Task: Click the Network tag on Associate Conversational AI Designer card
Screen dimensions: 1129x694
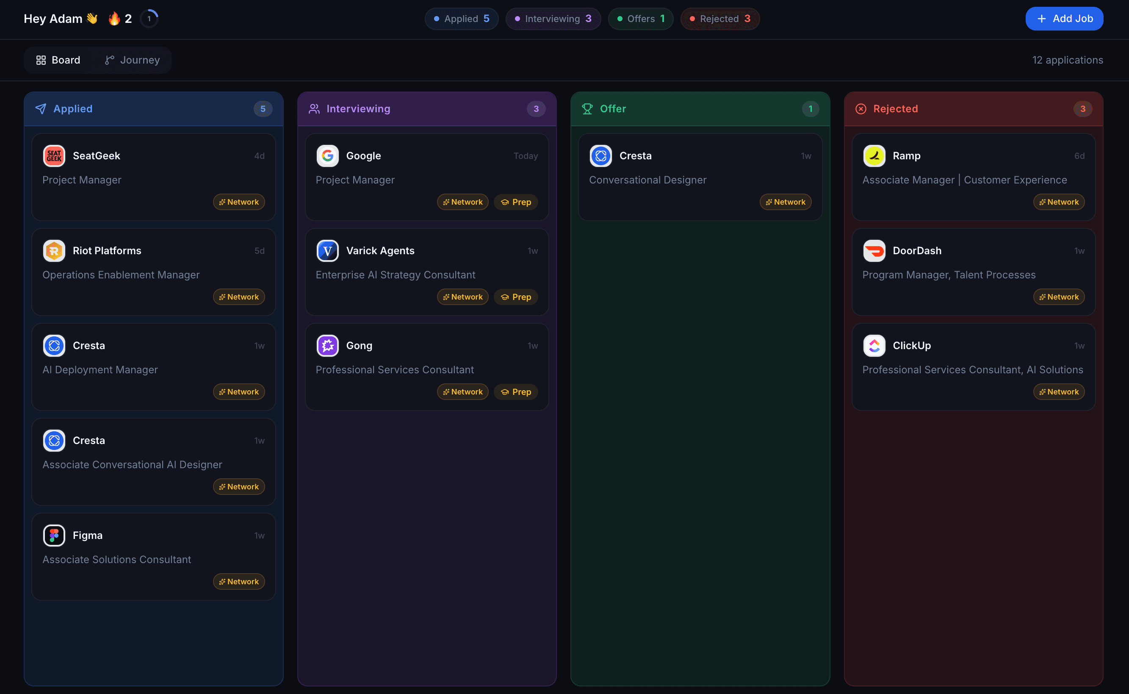Action: tap(239, 486)
